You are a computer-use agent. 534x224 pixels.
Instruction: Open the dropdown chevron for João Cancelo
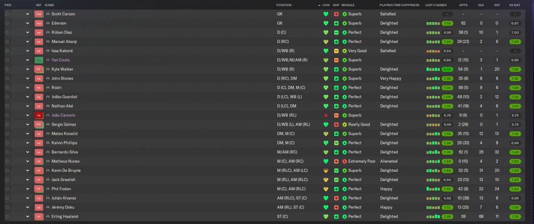pos(28,115)
